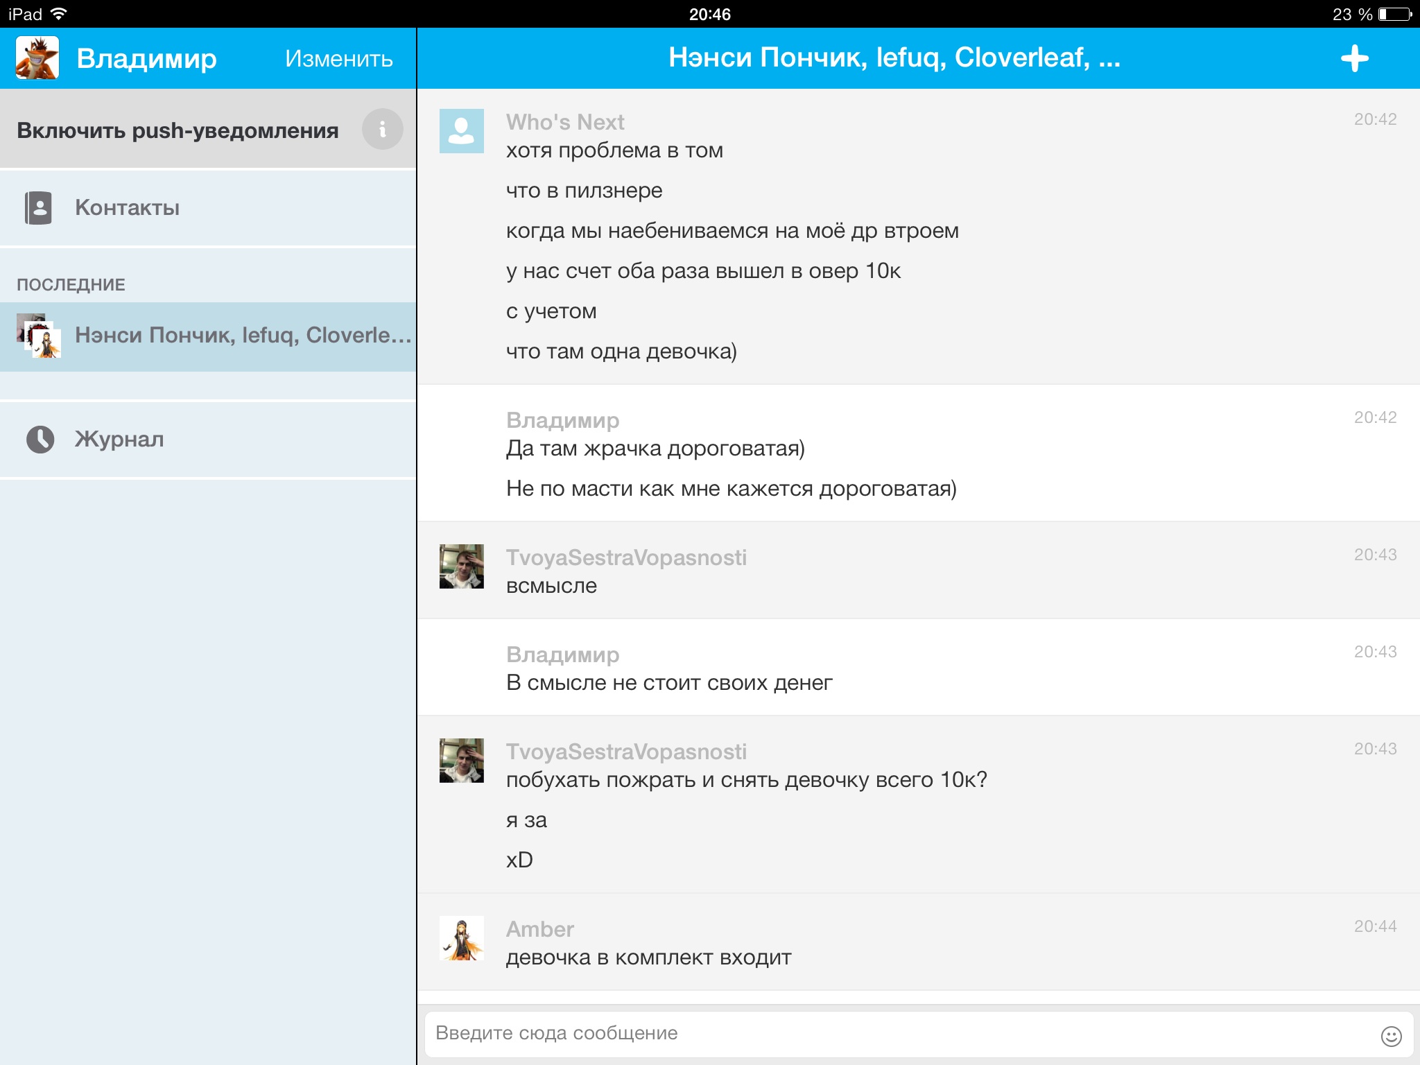Open the emoji smiley picker
This screenshot has width=1420, height=1065.
[1391, 1036]
